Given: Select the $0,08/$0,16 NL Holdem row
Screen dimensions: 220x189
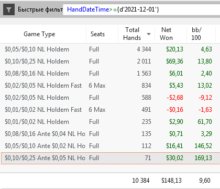Looking at the screenshot, I should coord(110,73).
